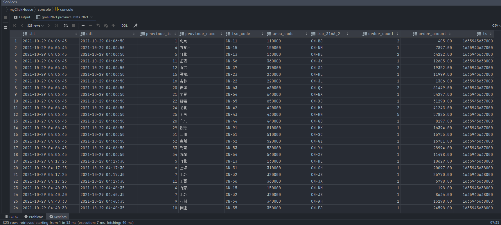Click province name 上海 cell
This screenshot has width=501, height=225.
[201, 168]
